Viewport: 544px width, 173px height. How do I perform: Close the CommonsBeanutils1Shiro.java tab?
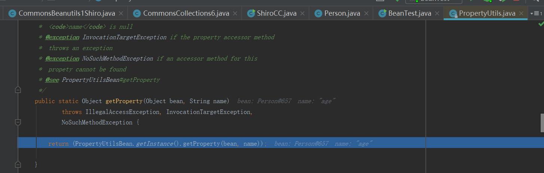tap(121, 13)
